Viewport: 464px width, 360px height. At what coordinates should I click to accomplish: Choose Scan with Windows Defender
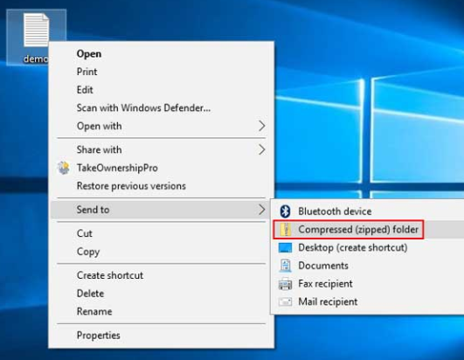pos(143,108)
